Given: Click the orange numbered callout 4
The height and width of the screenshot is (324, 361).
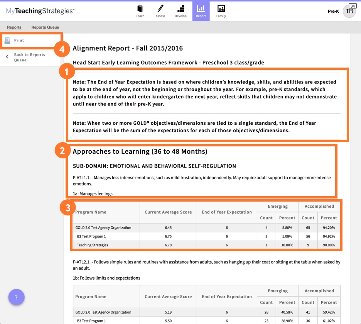Looking at the screenshot, I should coord(62,49).
